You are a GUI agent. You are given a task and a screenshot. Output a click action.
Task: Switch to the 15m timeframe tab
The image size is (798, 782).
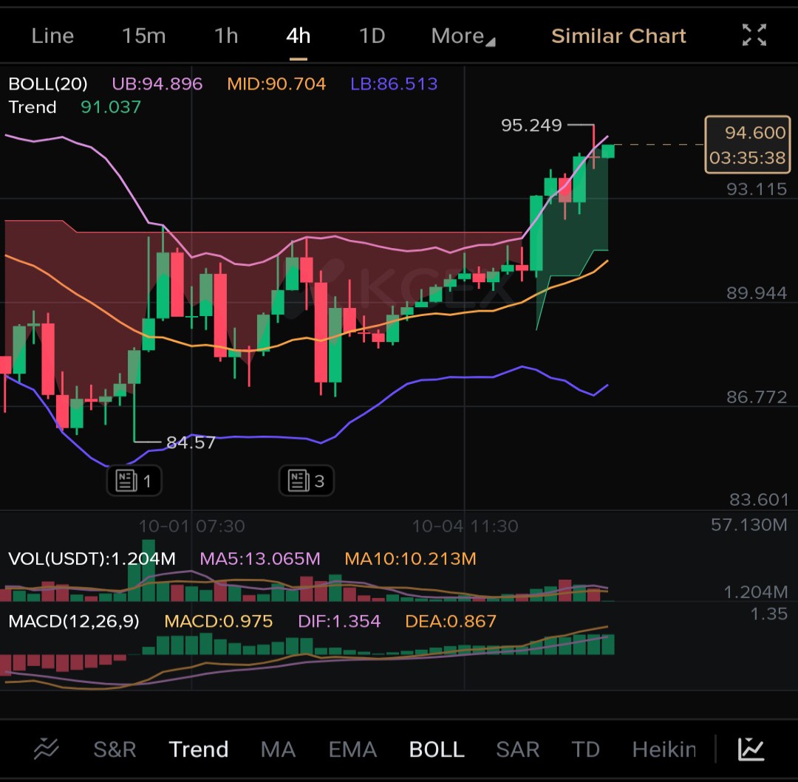(143, 36)
